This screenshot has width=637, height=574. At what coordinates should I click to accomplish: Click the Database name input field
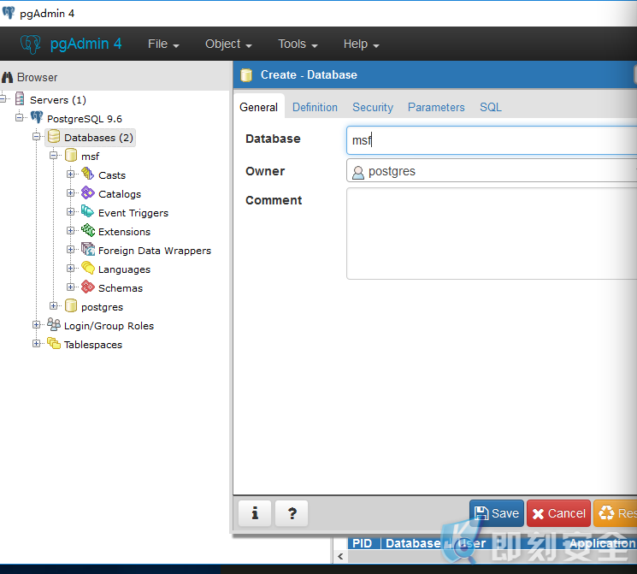pos(492,140)
